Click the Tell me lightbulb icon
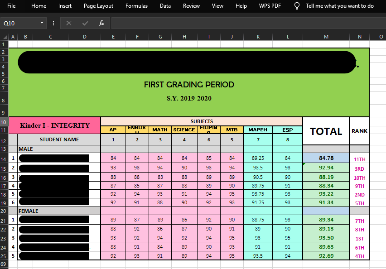The width and height of the screenshot is (386, 269). [297, 6]
